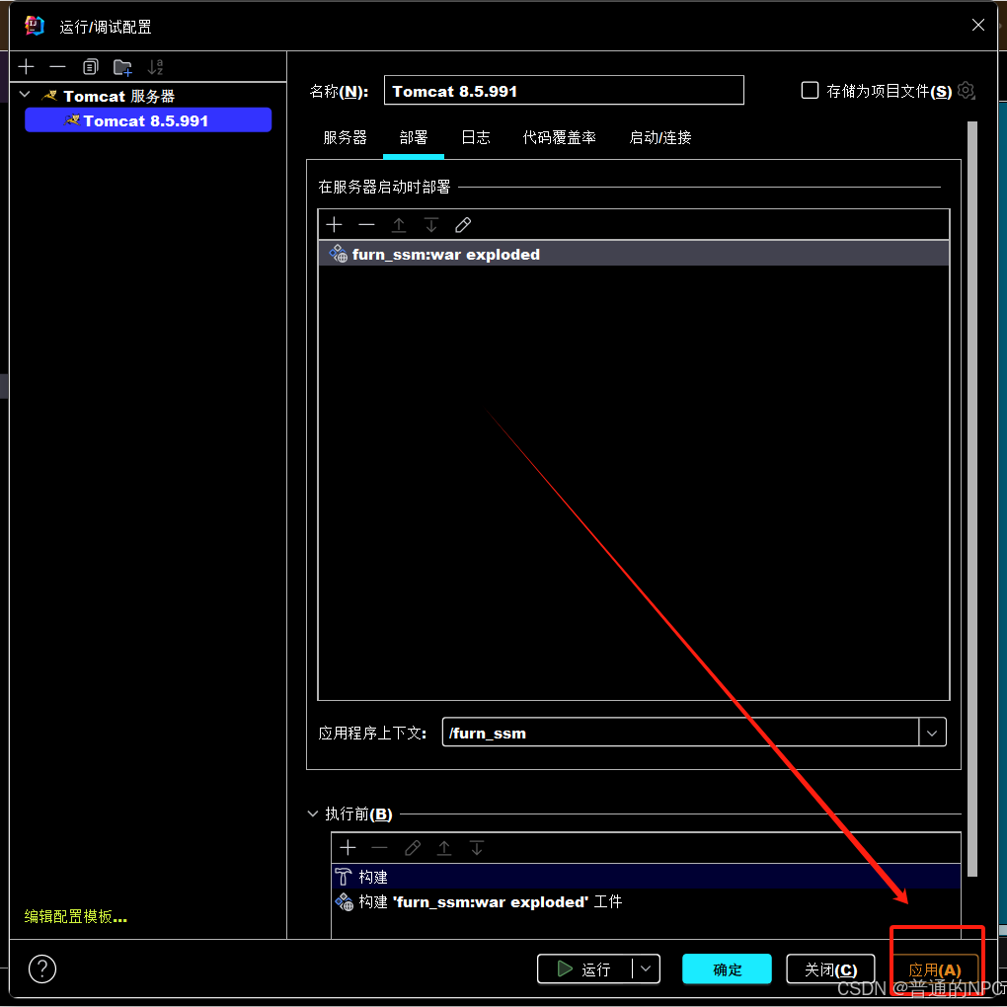Viewport: 1007px width, 1007px height.
Task: Remove the selected run configuration
Action: click(58, 67)
